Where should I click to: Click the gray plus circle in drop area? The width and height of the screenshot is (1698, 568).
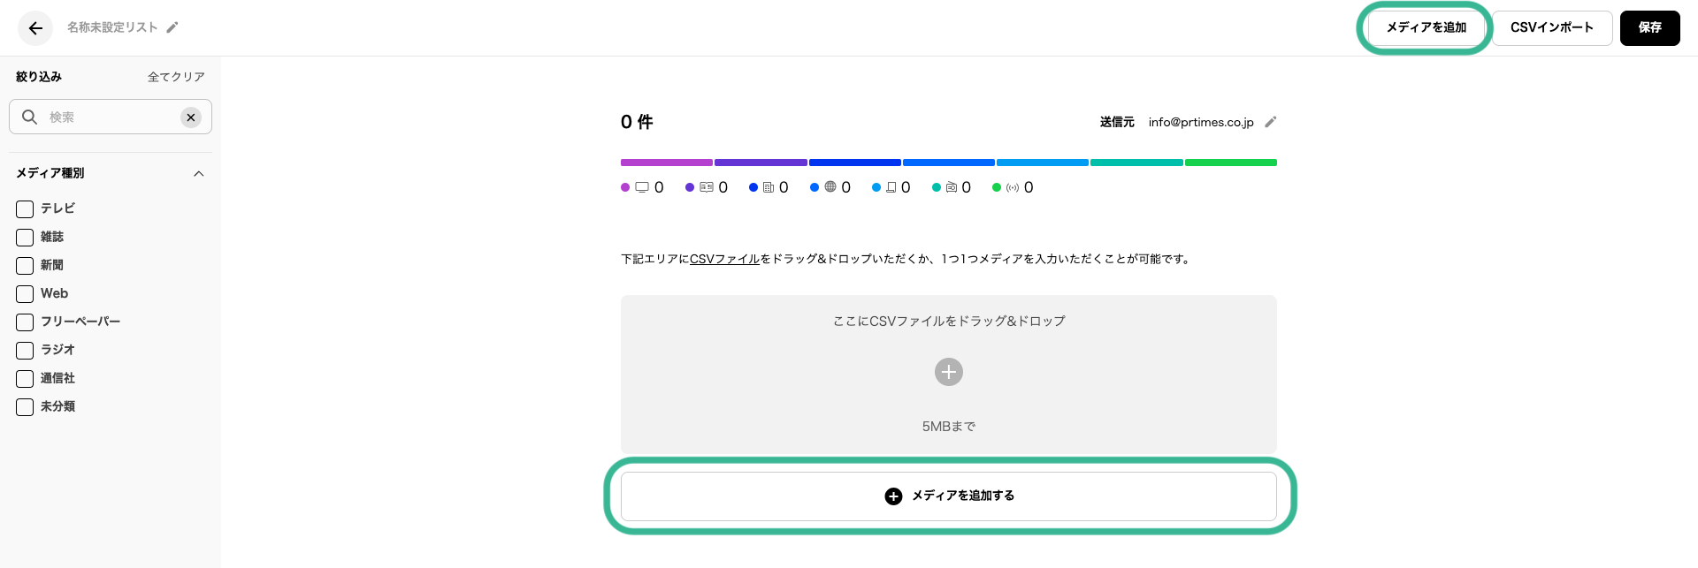(948, 372)
